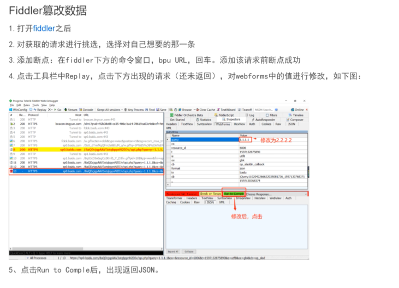Click the comment bubble toolbar icon
The image size is (399, 288).
click(31, 110)
